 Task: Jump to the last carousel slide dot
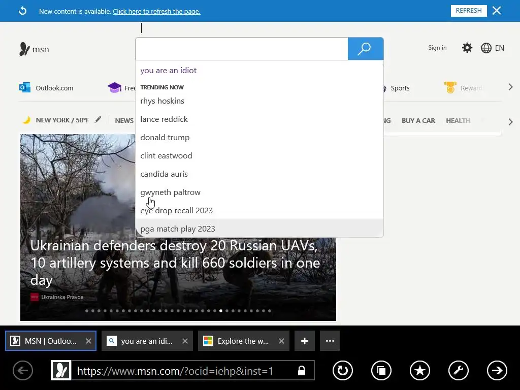point(270,311)
